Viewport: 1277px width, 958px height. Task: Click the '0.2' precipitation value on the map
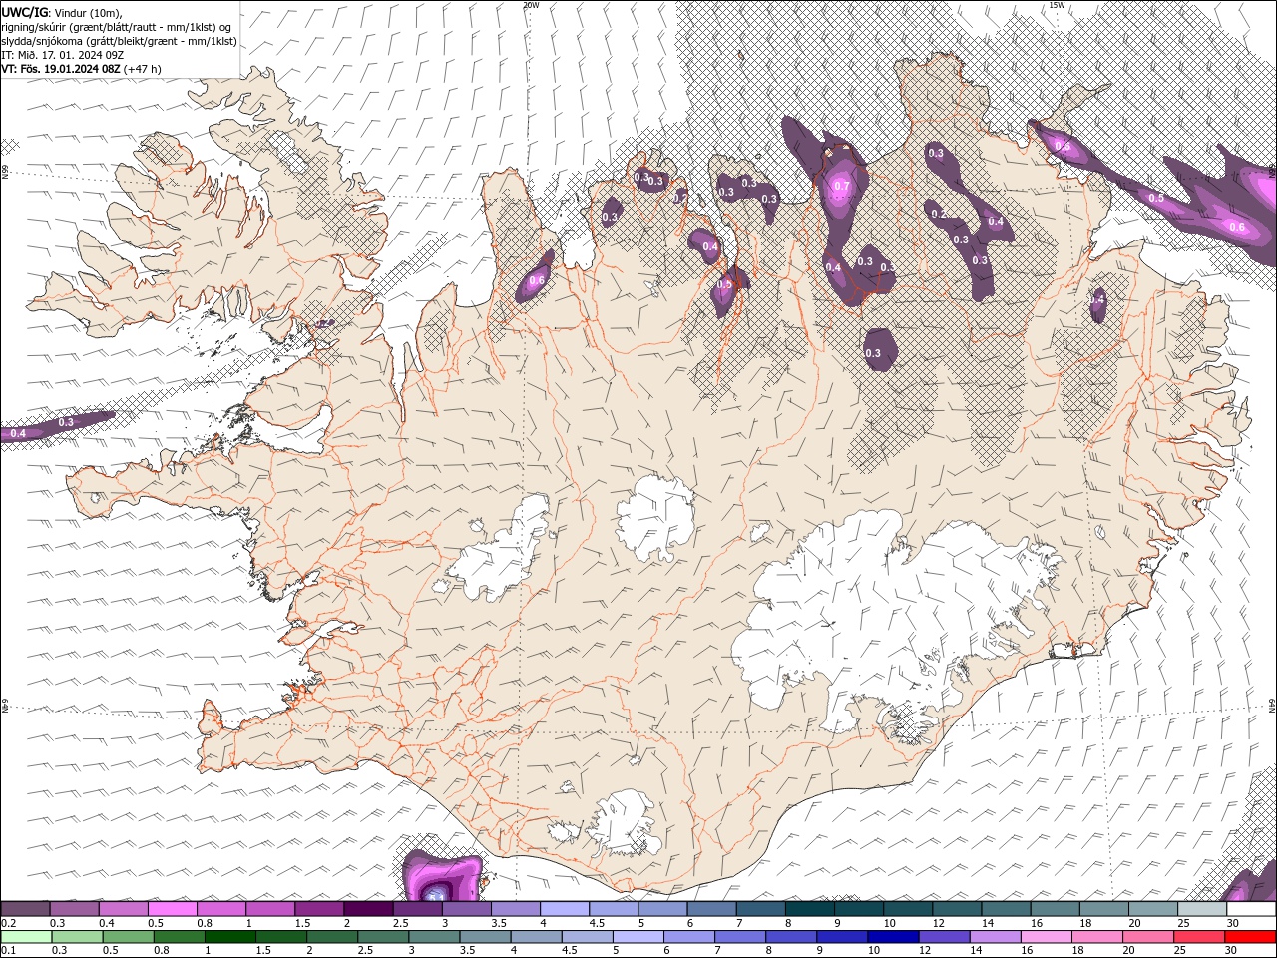(938, 214)
